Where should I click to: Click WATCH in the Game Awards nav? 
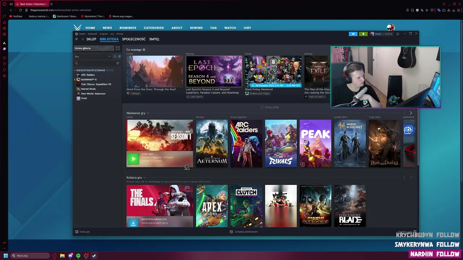[230, 28]
